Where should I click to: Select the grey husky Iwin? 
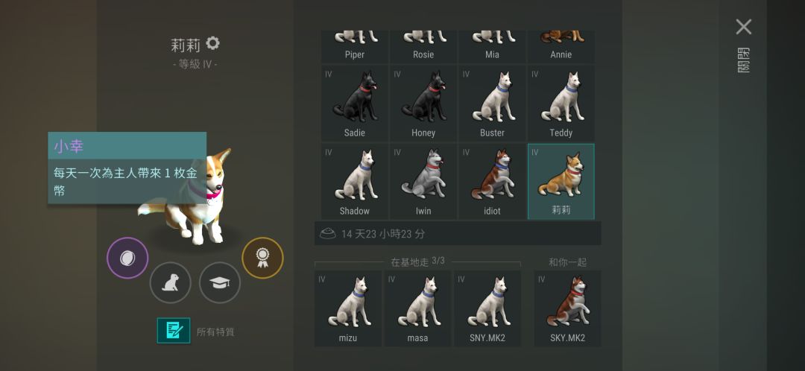[423, 181]
